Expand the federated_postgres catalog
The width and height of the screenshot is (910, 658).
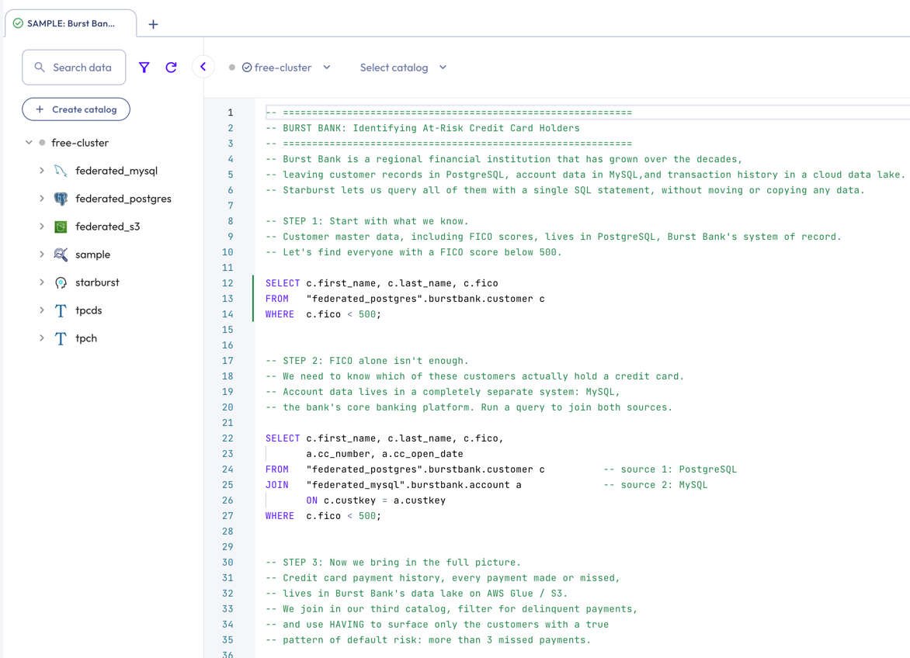point(42,199)
